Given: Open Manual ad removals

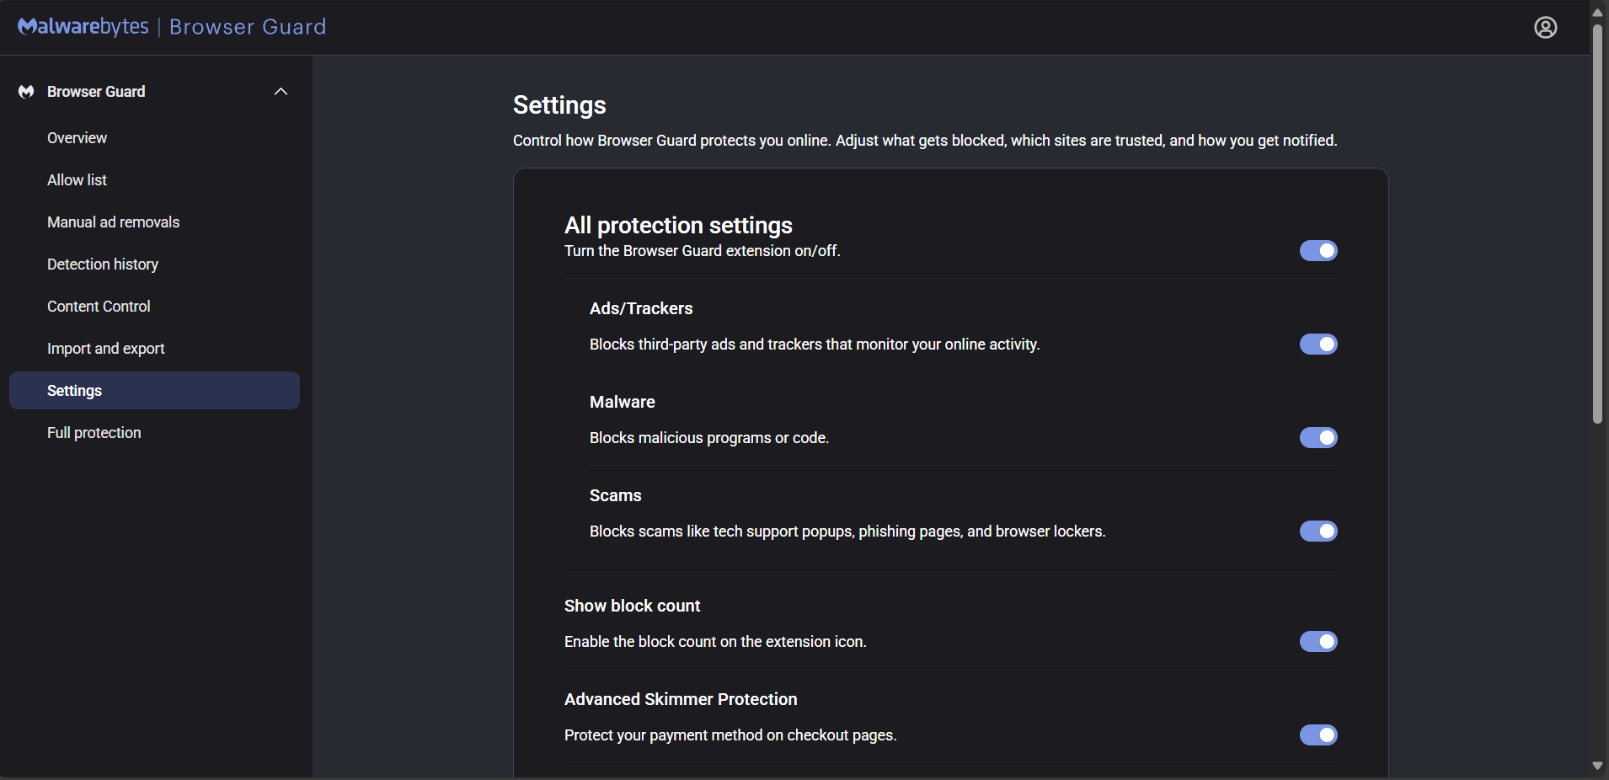Looking at the screenshot, I should click(113, 222).
